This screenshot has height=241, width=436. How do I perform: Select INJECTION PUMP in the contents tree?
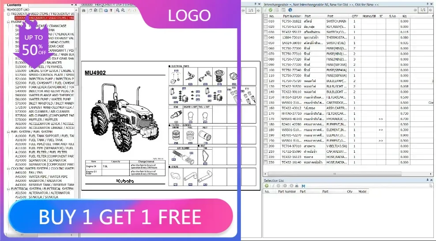pos(45,79)
